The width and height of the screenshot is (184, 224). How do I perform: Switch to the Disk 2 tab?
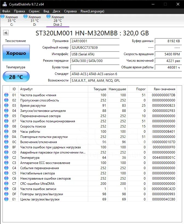pyautogui.click(x=58, y=21)
